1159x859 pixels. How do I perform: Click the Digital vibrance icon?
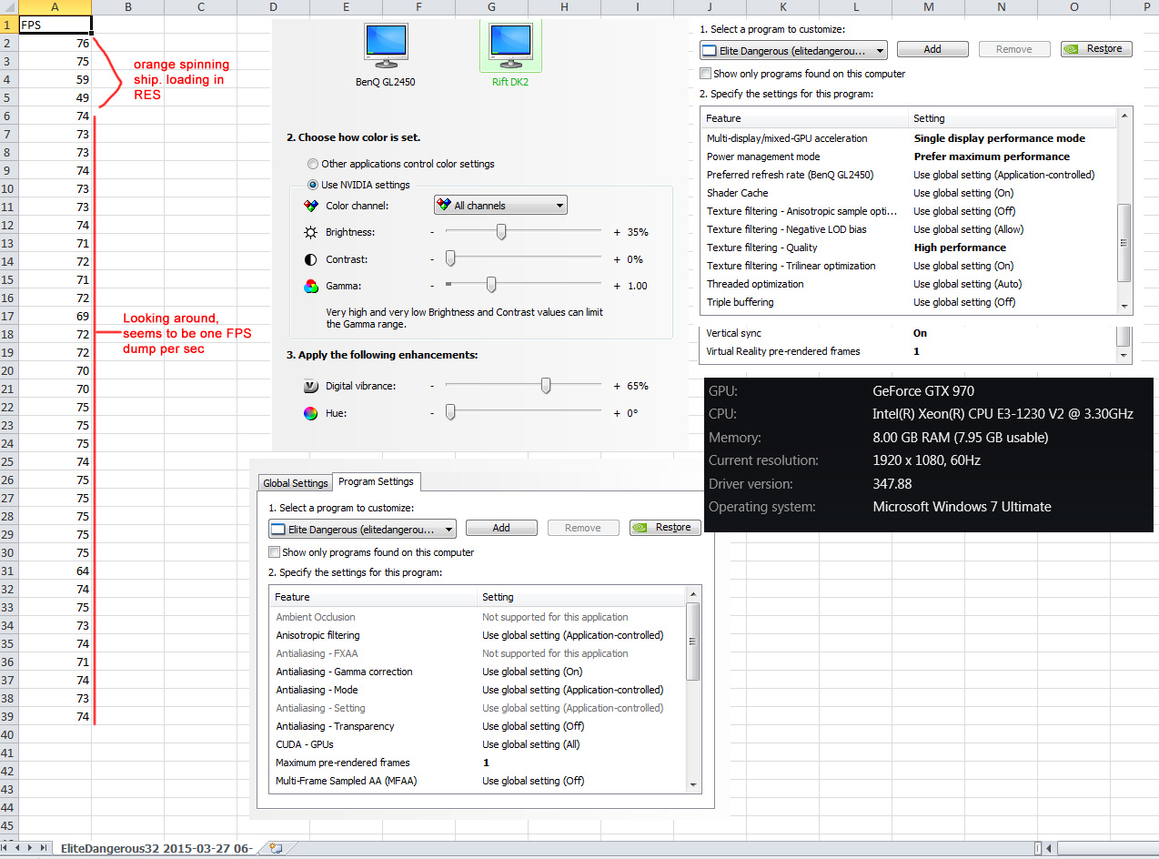pyautogui.click(x=311, y=386)
